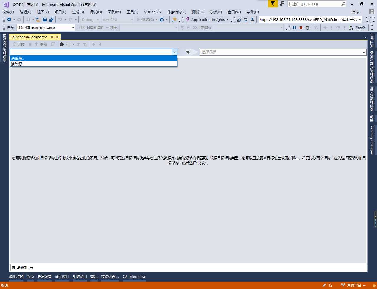
Task: Click the Save All icon
Action: click(51, 20)
